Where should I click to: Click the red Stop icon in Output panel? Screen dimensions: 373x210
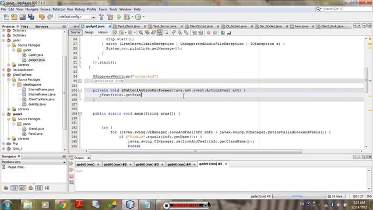click(x=71, y=176)
